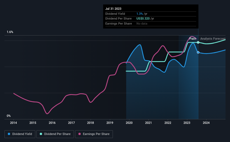The image size is (230, 142).
Task: Click the 1.6% y-axis label
Action: pos(10,32)
